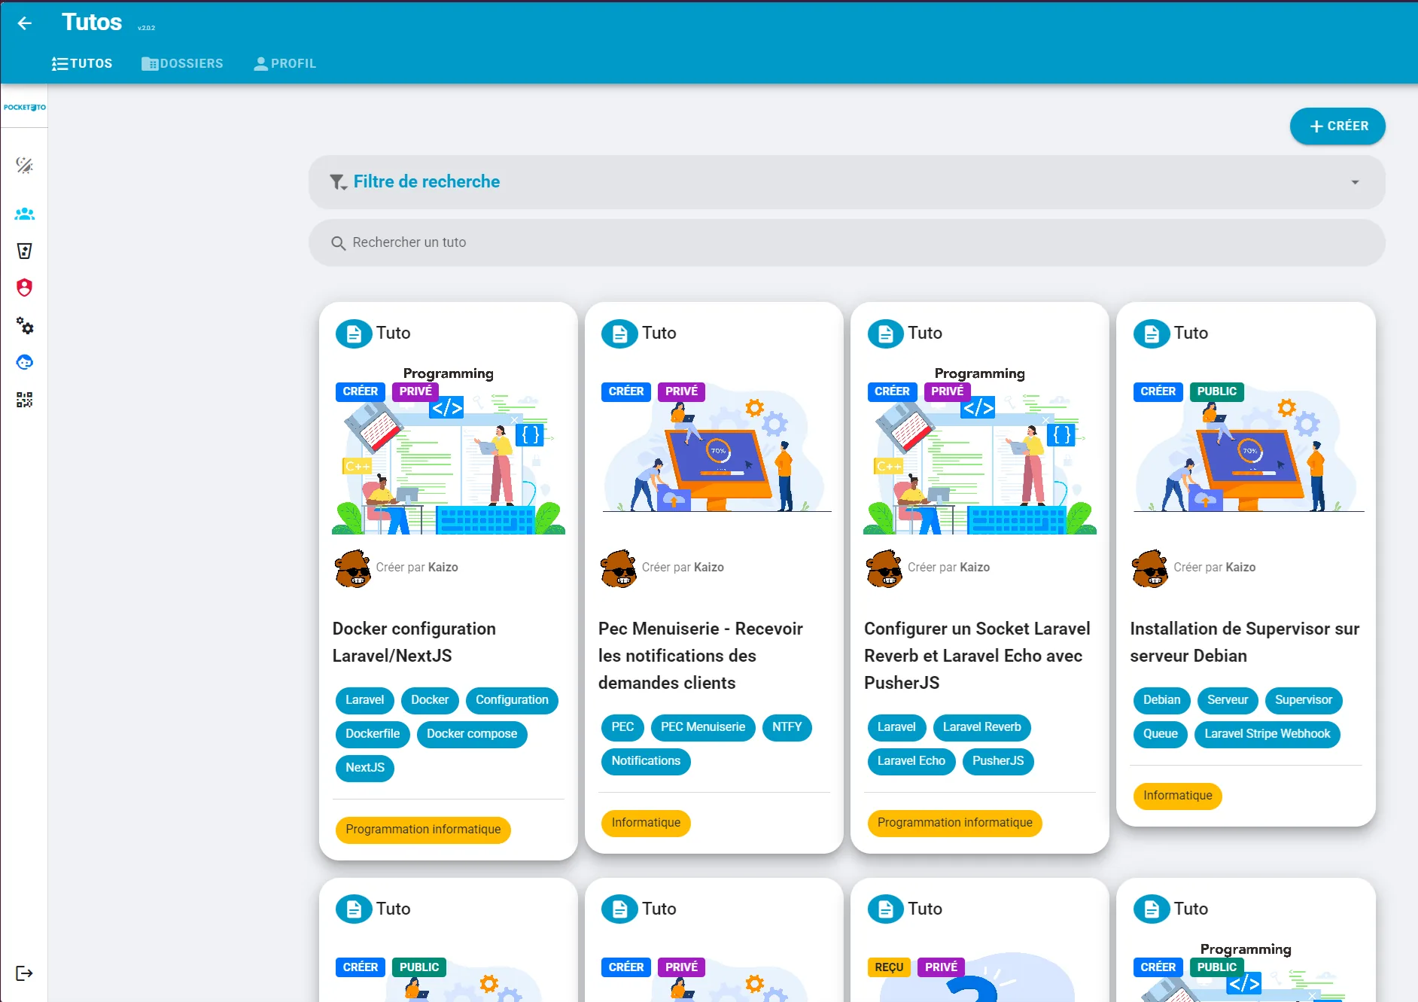Click Informatique category on the Supervisor Debian card
Viewport: 1418px width, 1002px height.
(1178, 796)
